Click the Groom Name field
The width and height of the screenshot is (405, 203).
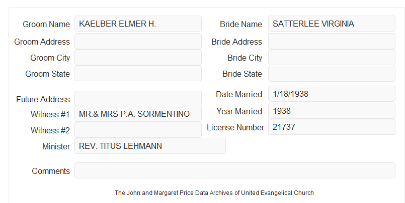coord(138,24)
